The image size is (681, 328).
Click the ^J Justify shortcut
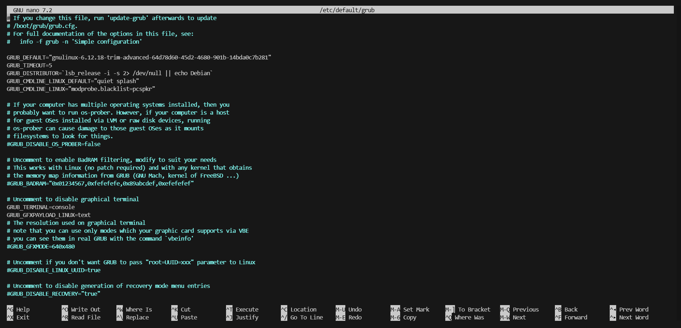click(242, 317)
